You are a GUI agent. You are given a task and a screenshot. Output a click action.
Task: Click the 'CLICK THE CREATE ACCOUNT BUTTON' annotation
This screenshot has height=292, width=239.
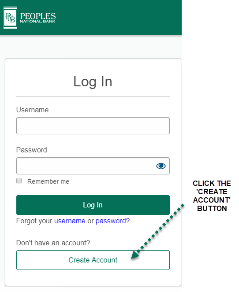click(x=212, y=196)
